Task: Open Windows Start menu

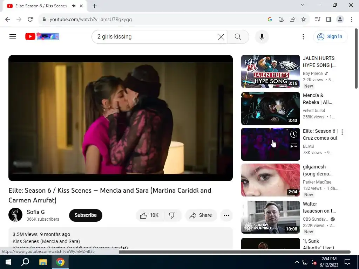Action: [8, 262]
